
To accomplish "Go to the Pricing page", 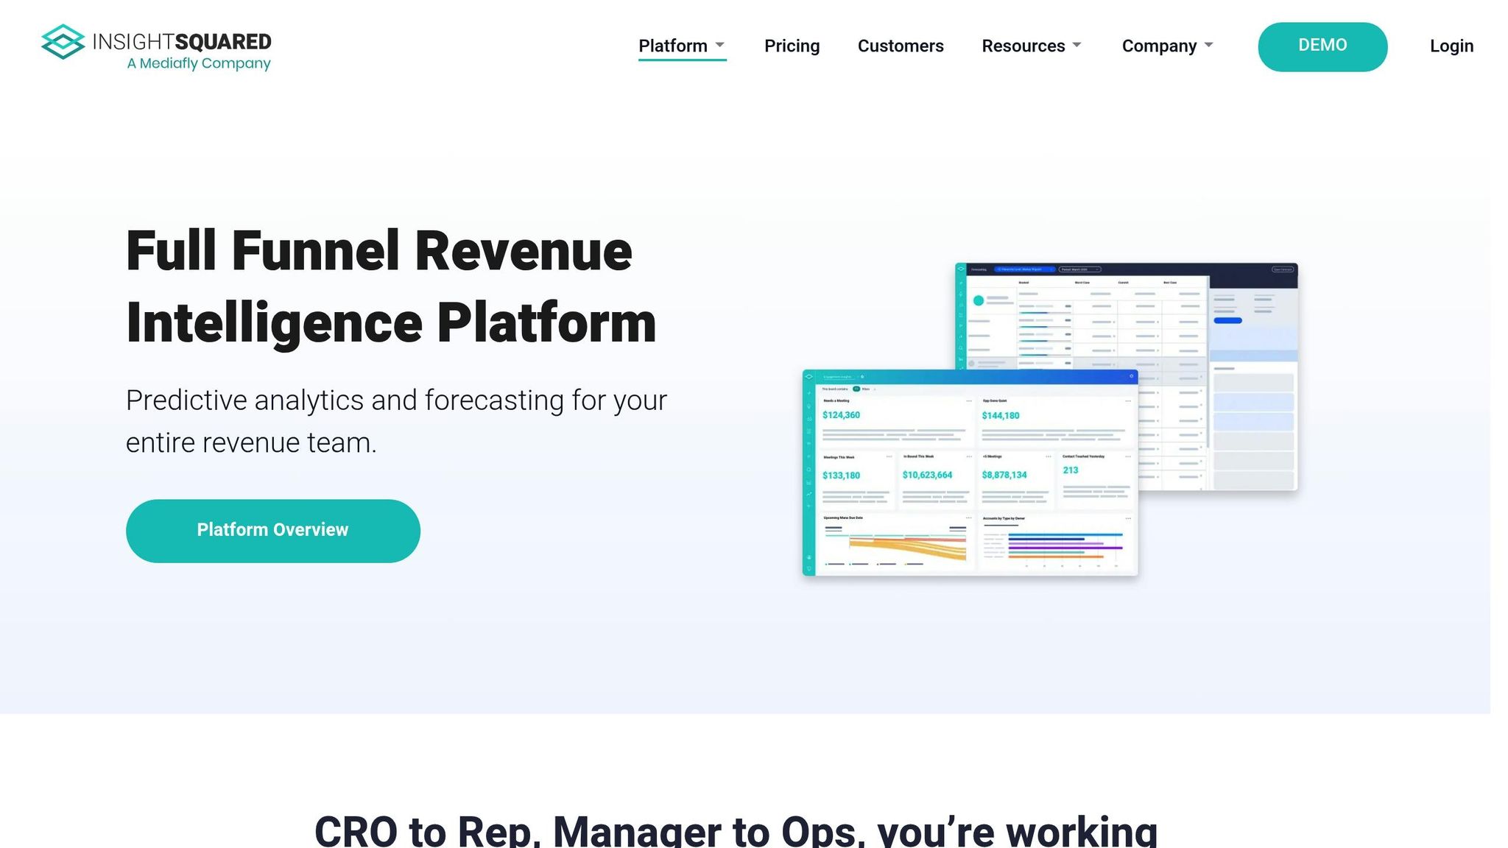I will click(792, 46).
